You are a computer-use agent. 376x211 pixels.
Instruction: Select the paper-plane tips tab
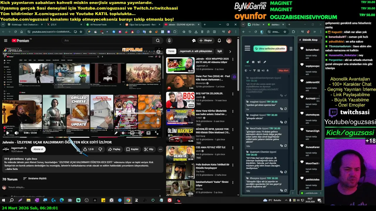(x=247, y=62)
